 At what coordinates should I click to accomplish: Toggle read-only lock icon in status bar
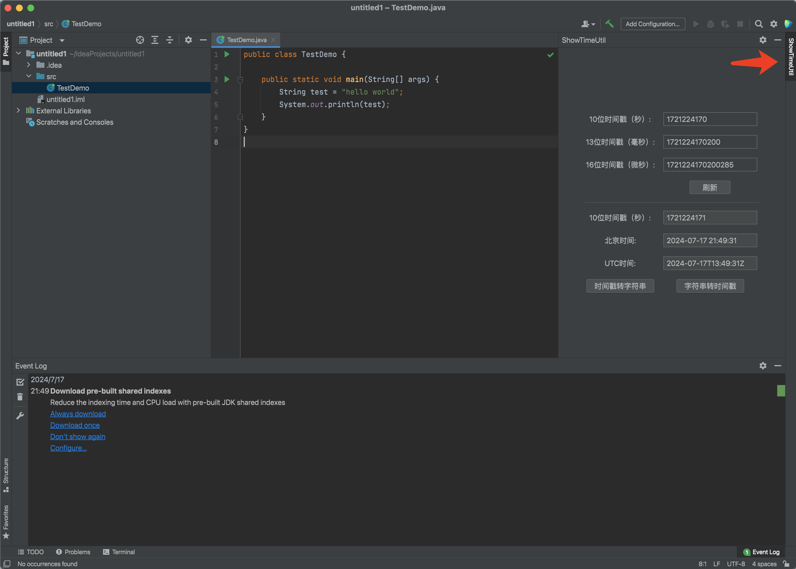click(x=786, y=564)
